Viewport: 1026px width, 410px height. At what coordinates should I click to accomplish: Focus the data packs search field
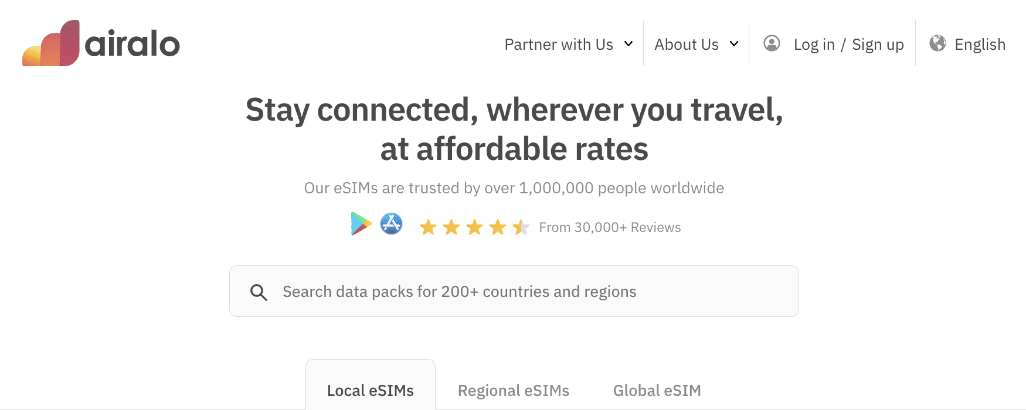tap(514, 292)
